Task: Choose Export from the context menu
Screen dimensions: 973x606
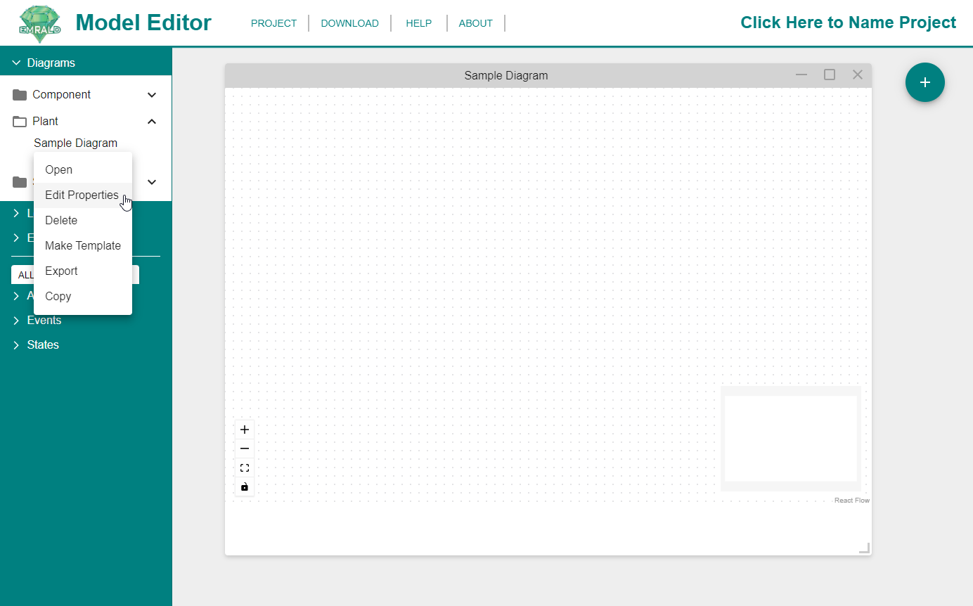Action: pyautogui.click(x=83, y=271)
